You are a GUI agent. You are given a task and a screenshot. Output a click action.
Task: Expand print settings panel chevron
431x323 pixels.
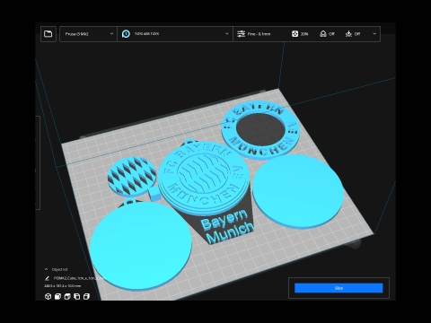click(374, 34)
